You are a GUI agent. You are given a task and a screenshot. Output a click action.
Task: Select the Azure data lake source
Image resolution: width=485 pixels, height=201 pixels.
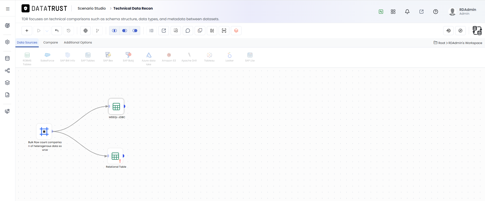click(x=149, y=59)
